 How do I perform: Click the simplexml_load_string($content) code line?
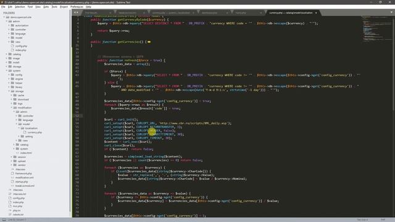(x=143, y=157)
